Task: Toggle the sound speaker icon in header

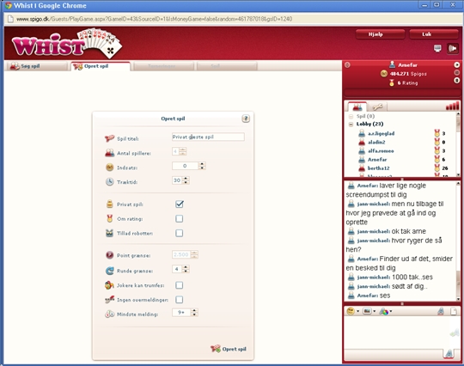Action: 453,48
